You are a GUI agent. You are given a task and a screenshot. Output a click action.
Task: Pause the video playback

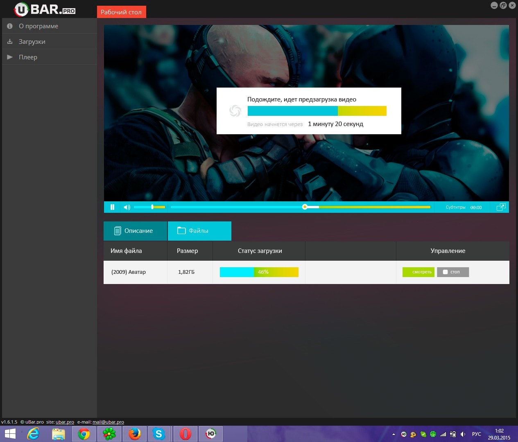(x=112, y=207)
